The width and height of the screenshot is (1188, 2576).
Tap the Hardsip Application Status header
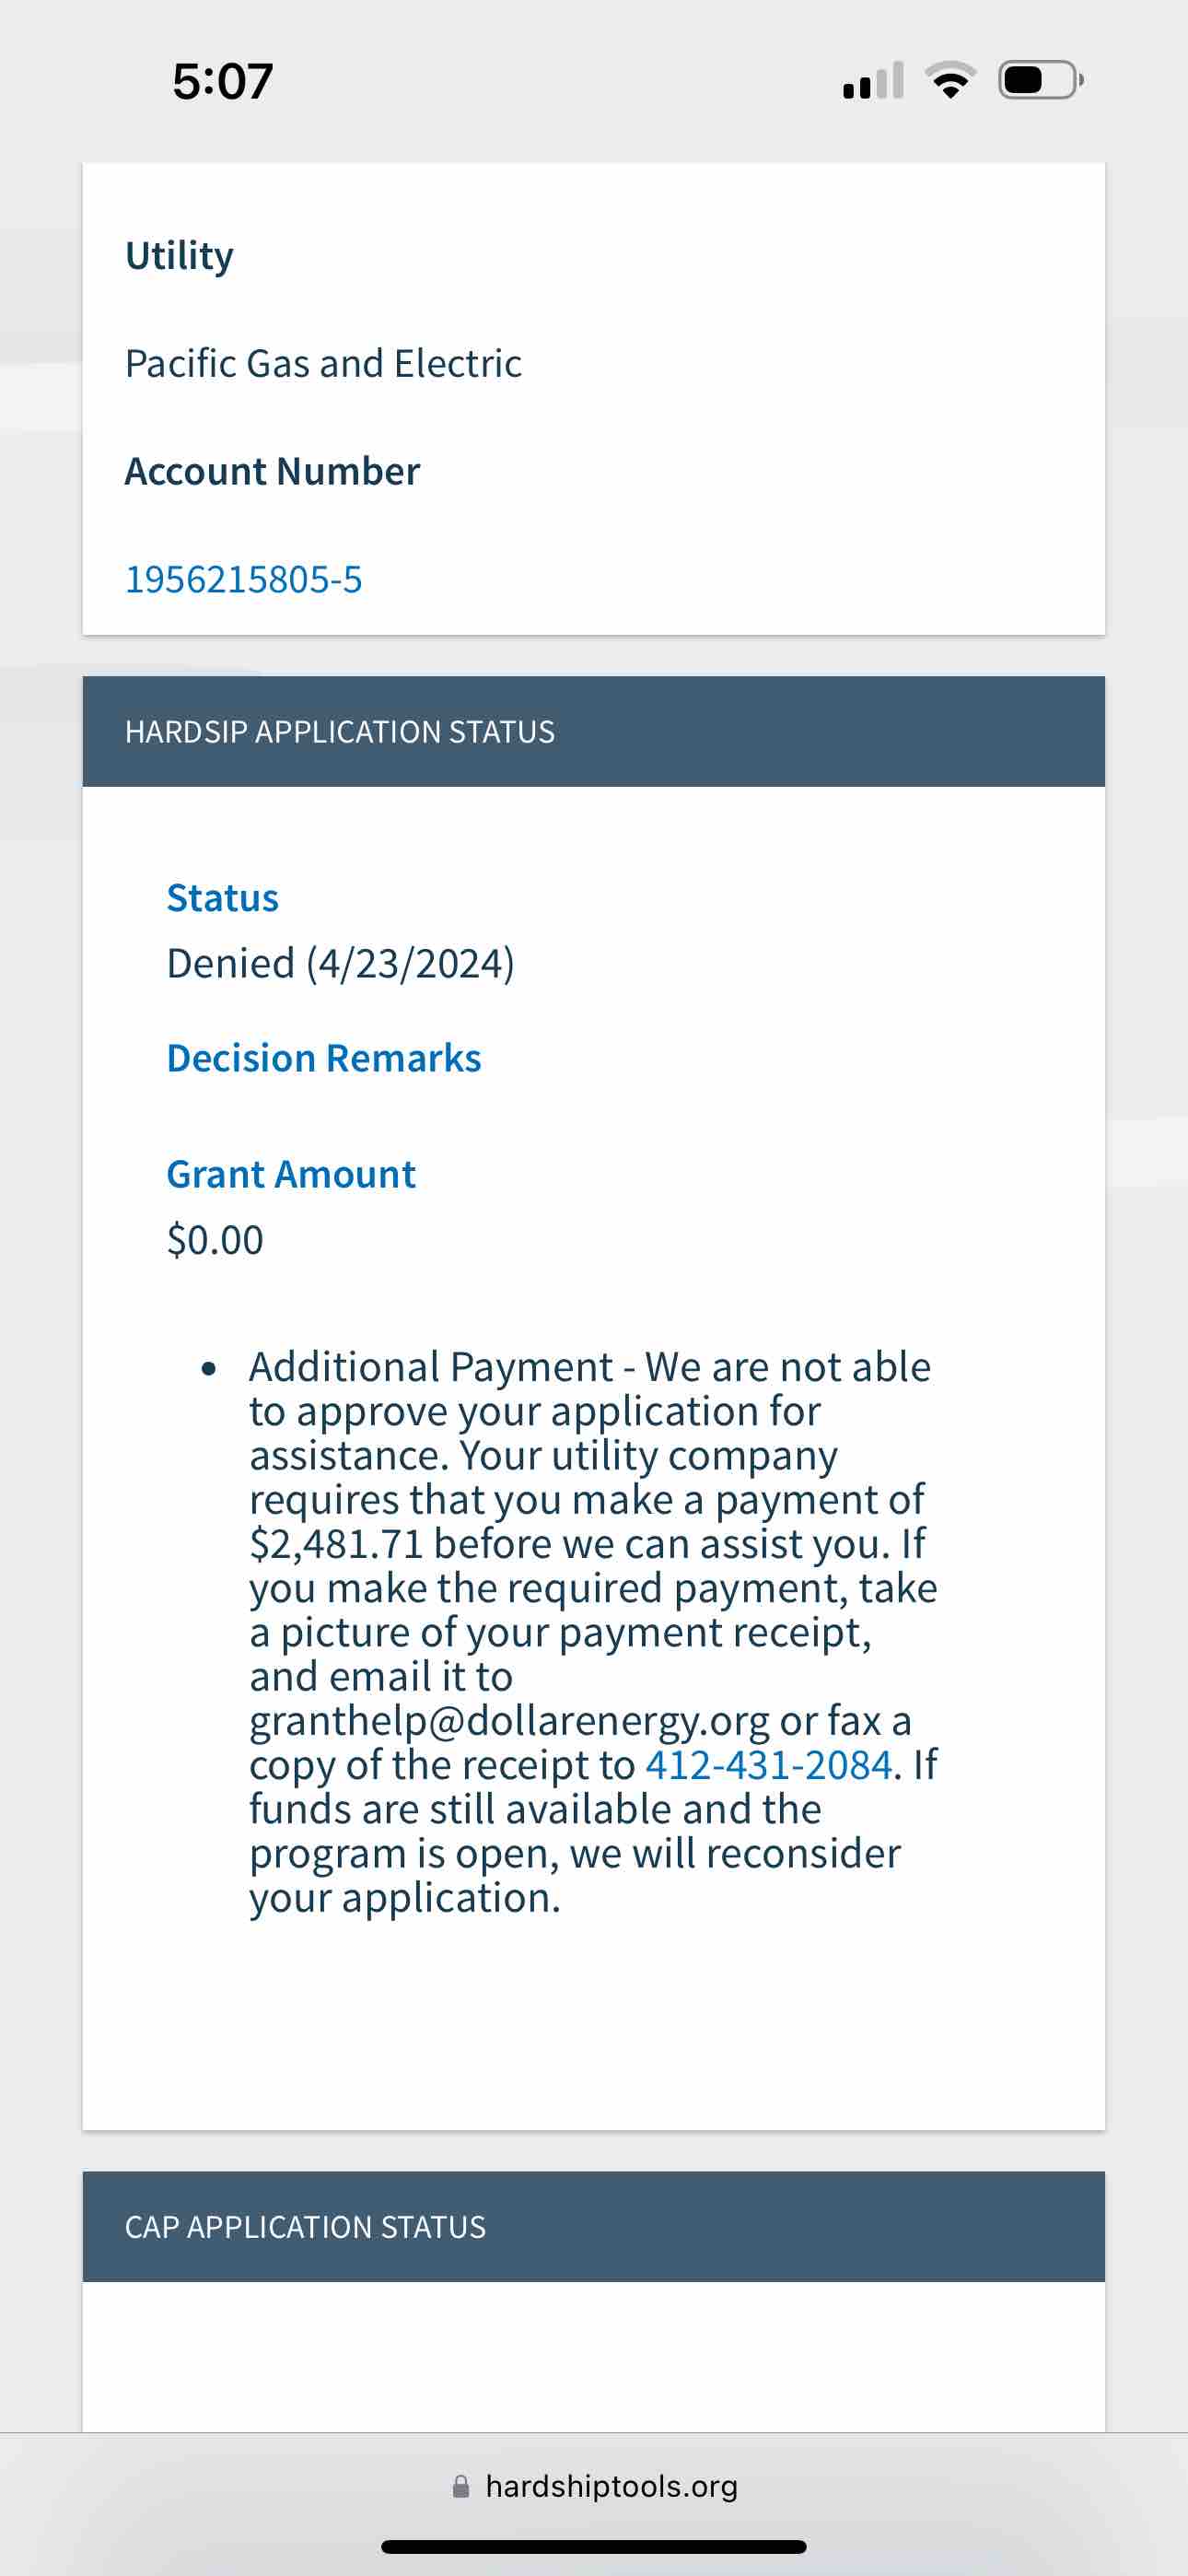(x=339, y=732)
